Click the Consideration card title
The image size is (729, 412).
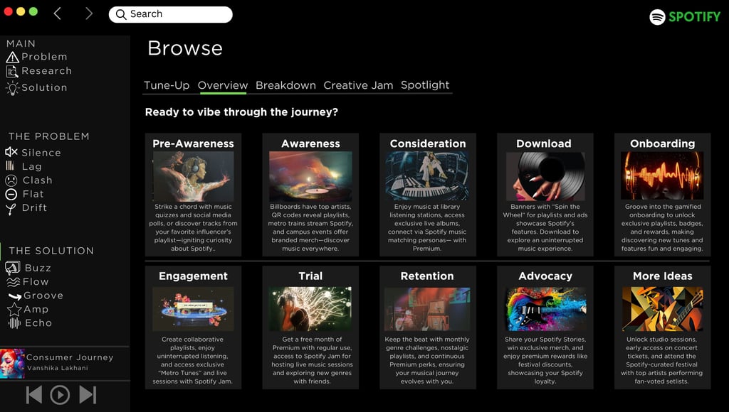point(428,143)
